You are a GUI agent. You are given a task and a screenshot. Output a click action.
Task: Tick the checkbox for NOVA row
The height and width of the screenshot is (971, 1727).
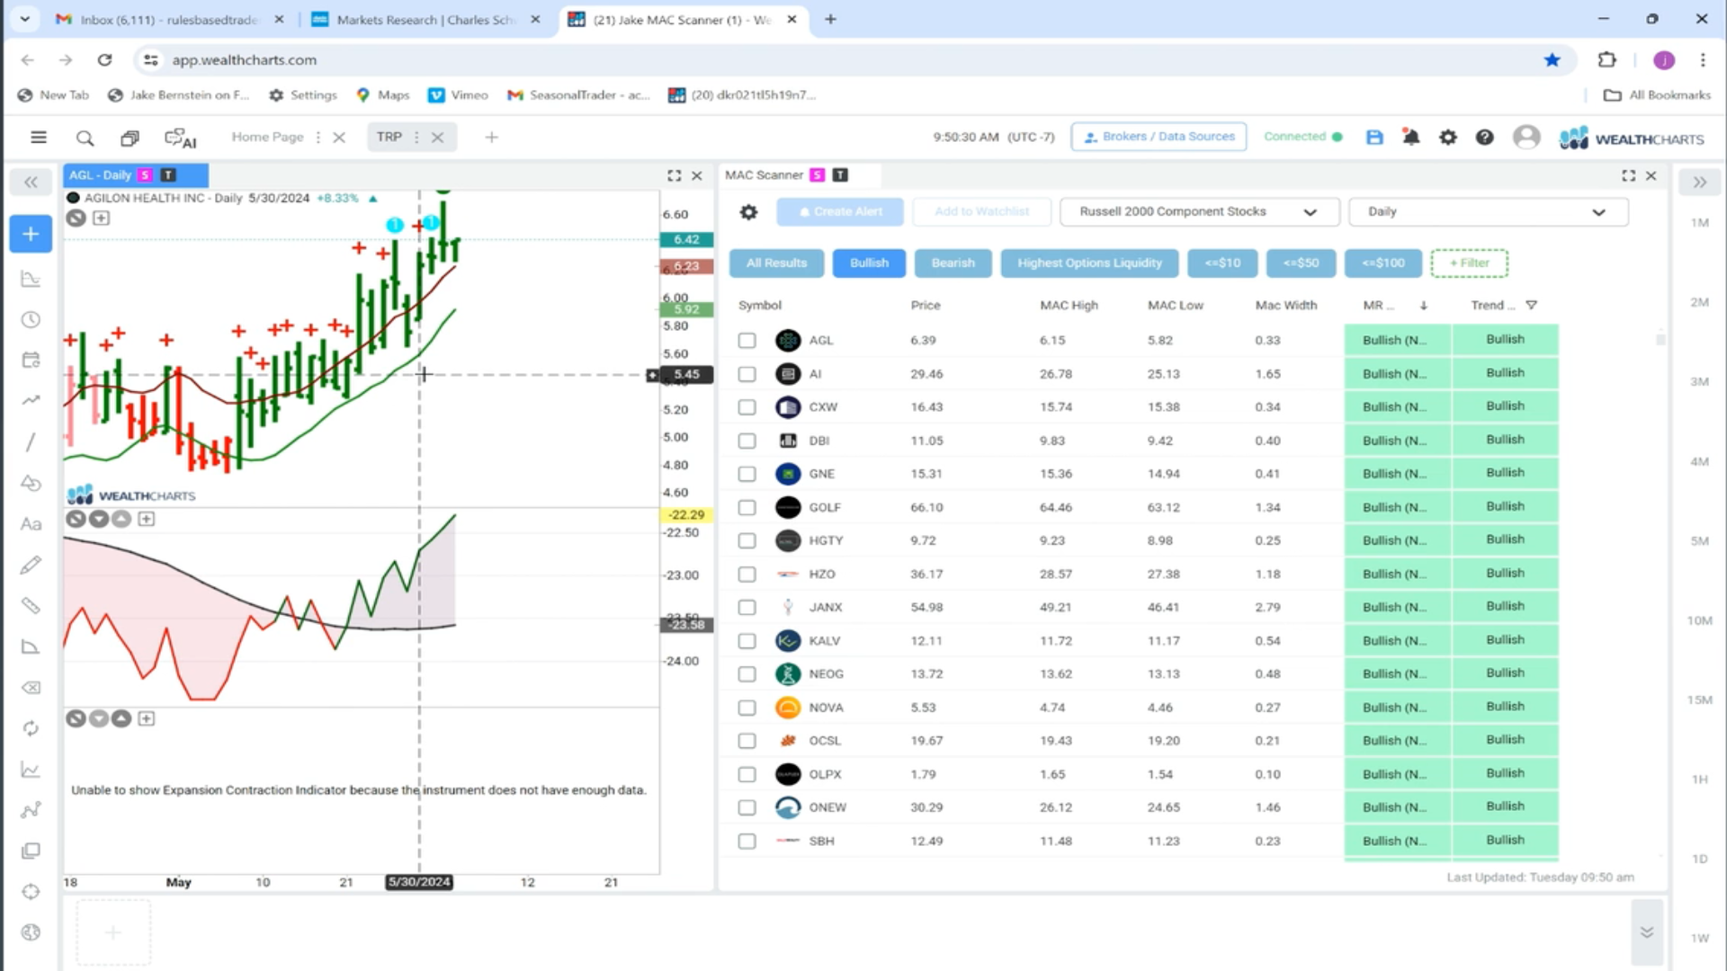747,708
